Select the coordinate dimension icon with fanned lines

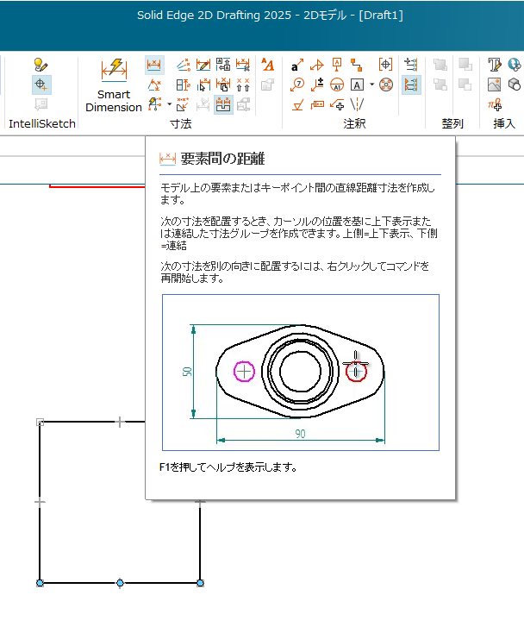pos(184,66)
